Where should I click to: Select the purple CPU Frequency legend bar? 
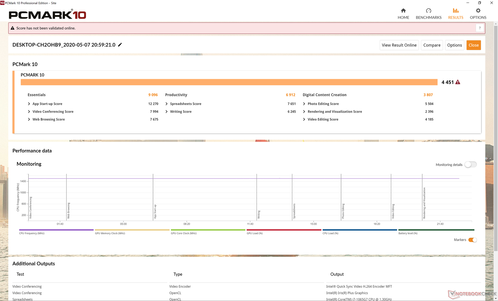[56, 230]
